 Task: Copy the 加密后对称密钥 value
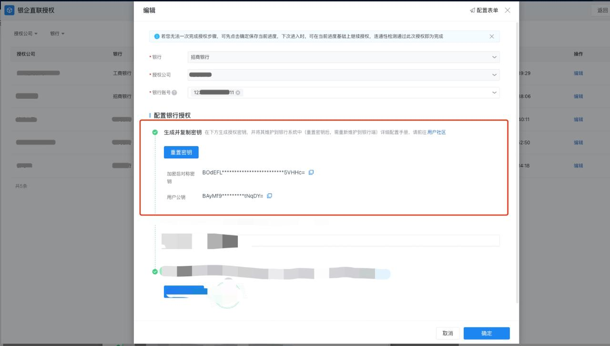(311, 173)
